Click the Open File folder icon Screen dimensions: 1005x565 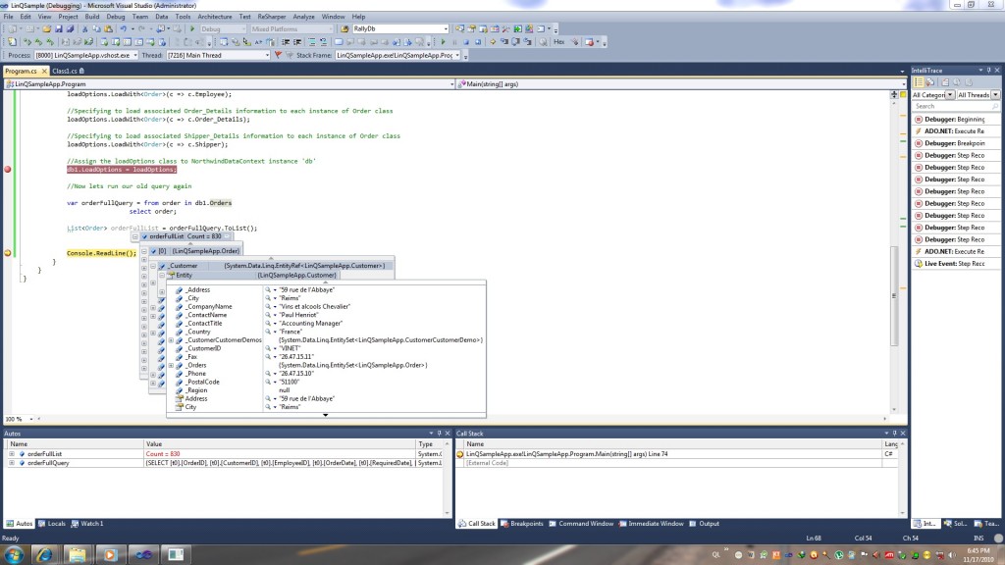(x=47, y=29)
